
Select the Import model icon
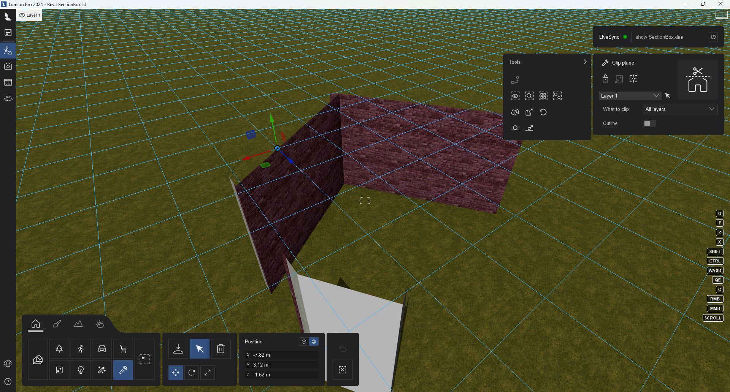pyautogui.click(x=178, y=348)
